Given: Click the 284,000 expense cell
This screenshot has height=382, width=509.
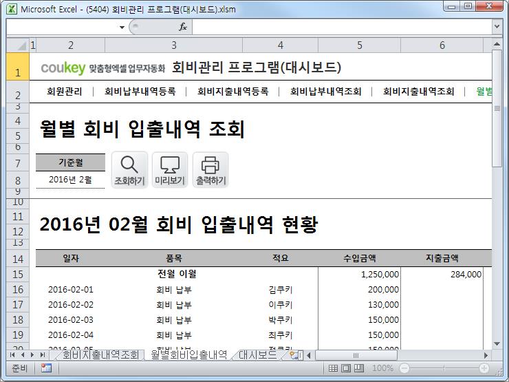Looking at the screenshot, I should point(442,274).
